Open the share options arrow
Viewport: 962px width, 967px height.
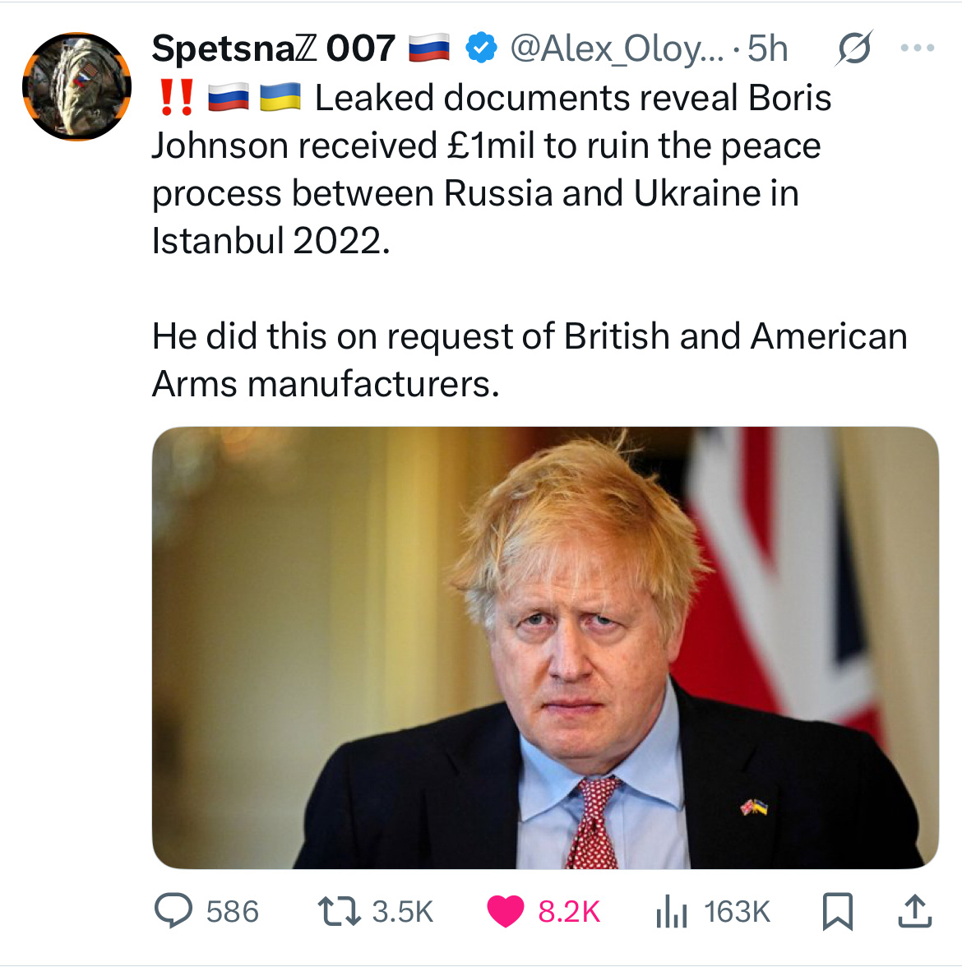[x=914, y=911]
